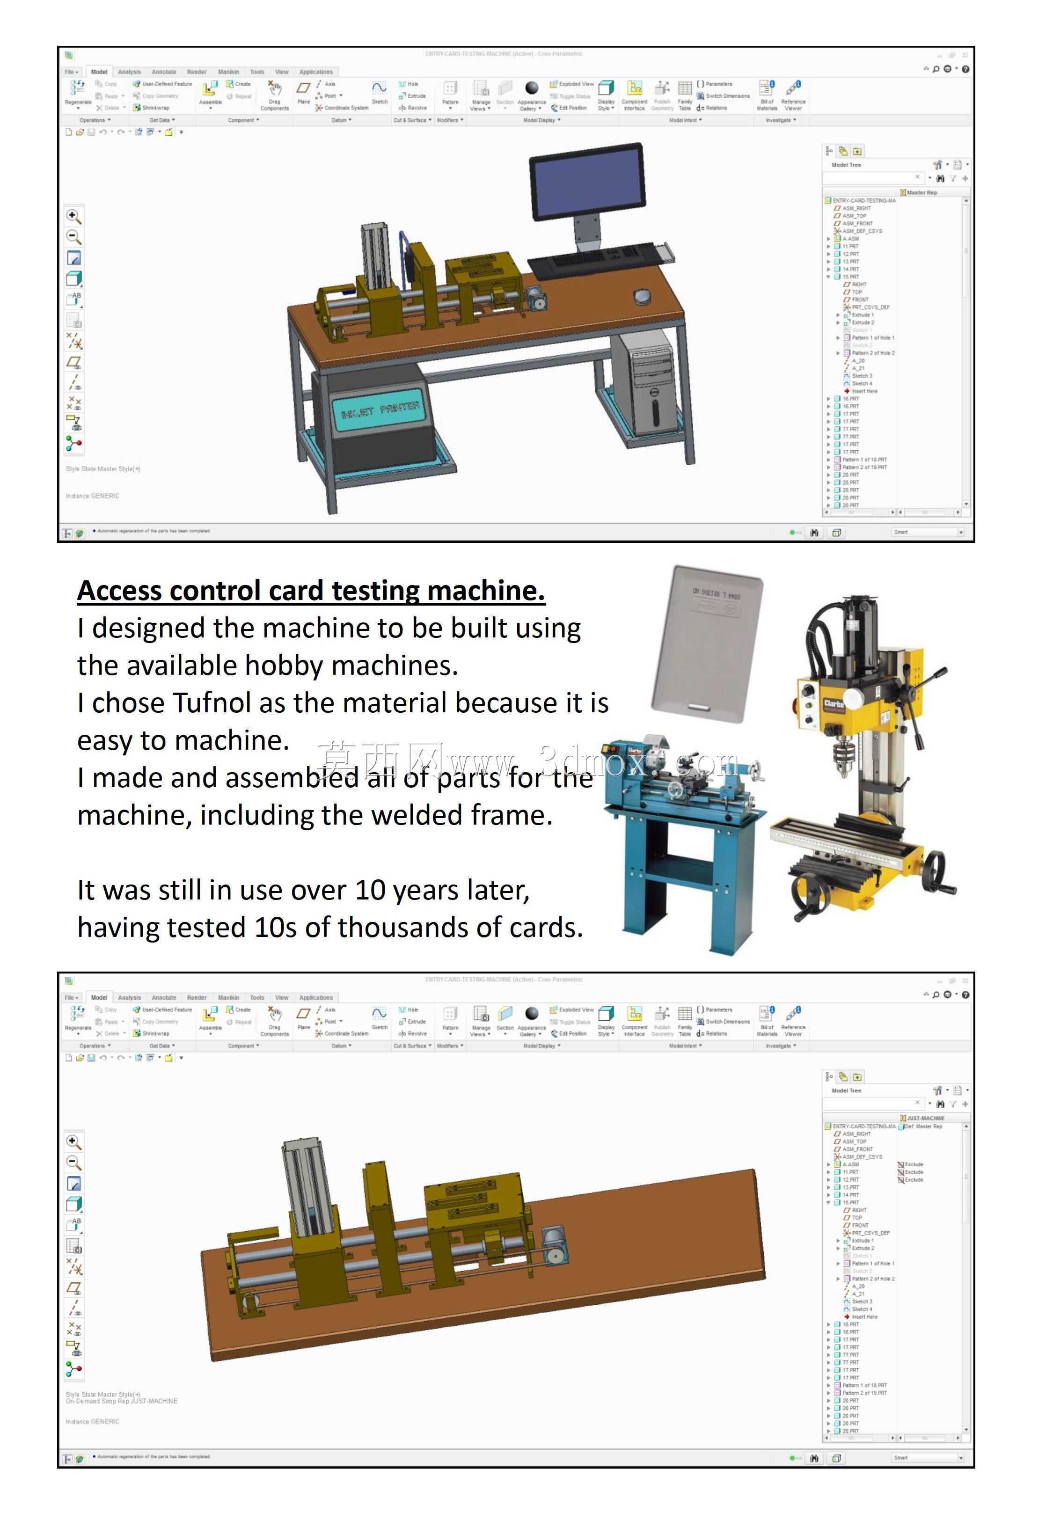
Task: Expand the Get Data group in upper window
Action: coord(161,120)
